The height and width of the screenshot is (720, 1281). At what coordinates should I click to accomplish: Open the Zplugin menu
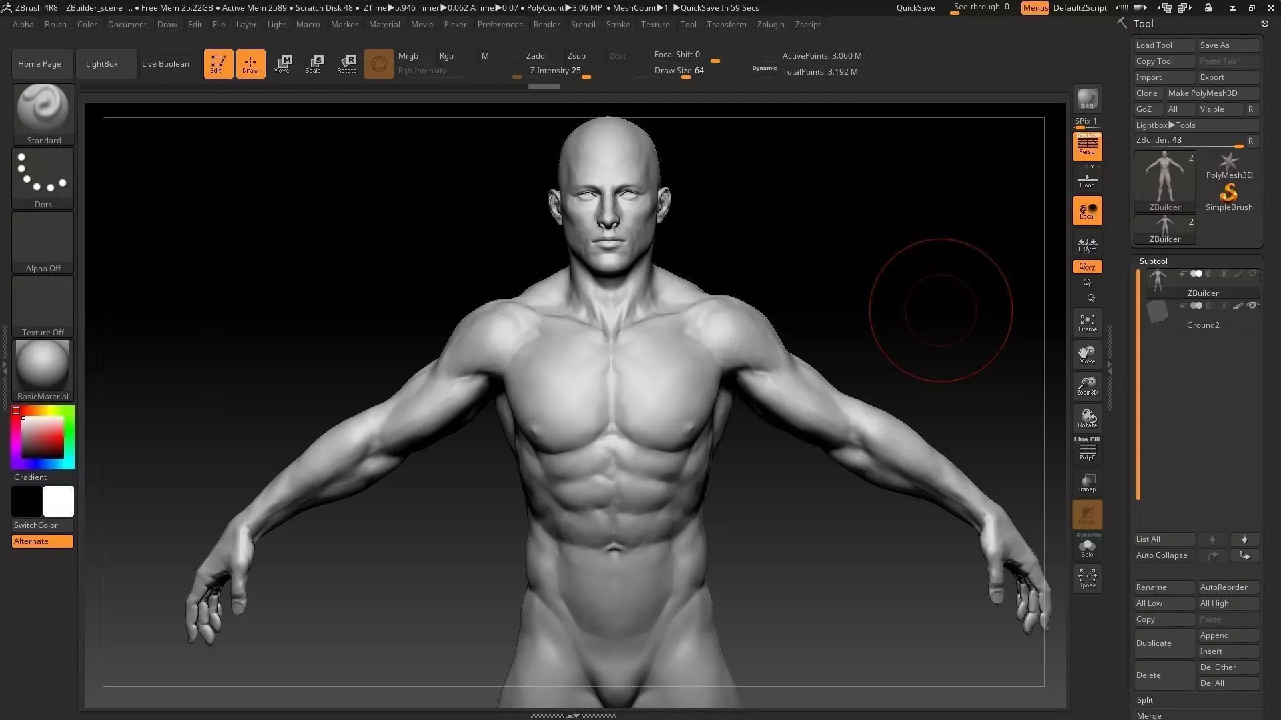click(x=771, y=25)
